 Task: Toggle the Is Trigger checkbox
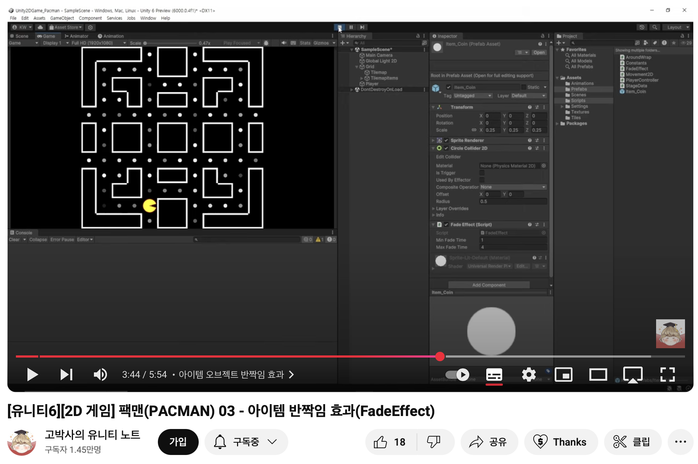(482, 173)
